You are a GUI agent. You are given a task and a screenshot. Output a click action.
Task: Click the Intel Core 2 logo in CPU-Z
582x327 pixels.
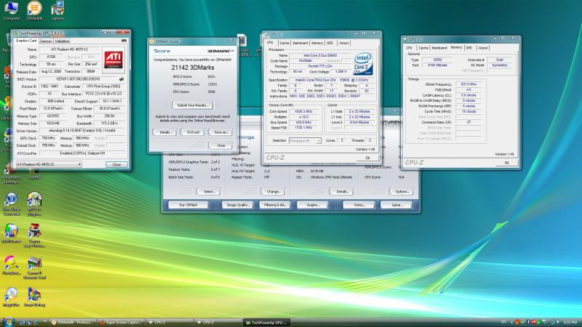tap(362, 63)
